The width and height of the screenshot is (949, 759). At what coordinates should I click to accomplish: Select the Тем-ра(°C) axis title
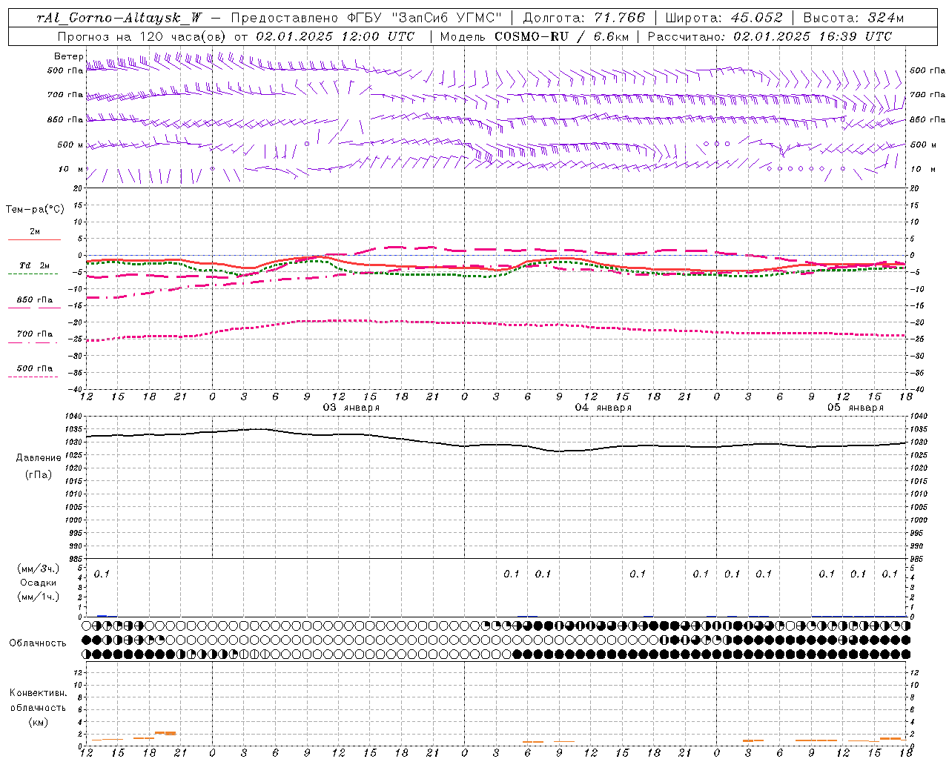[35, 210]
